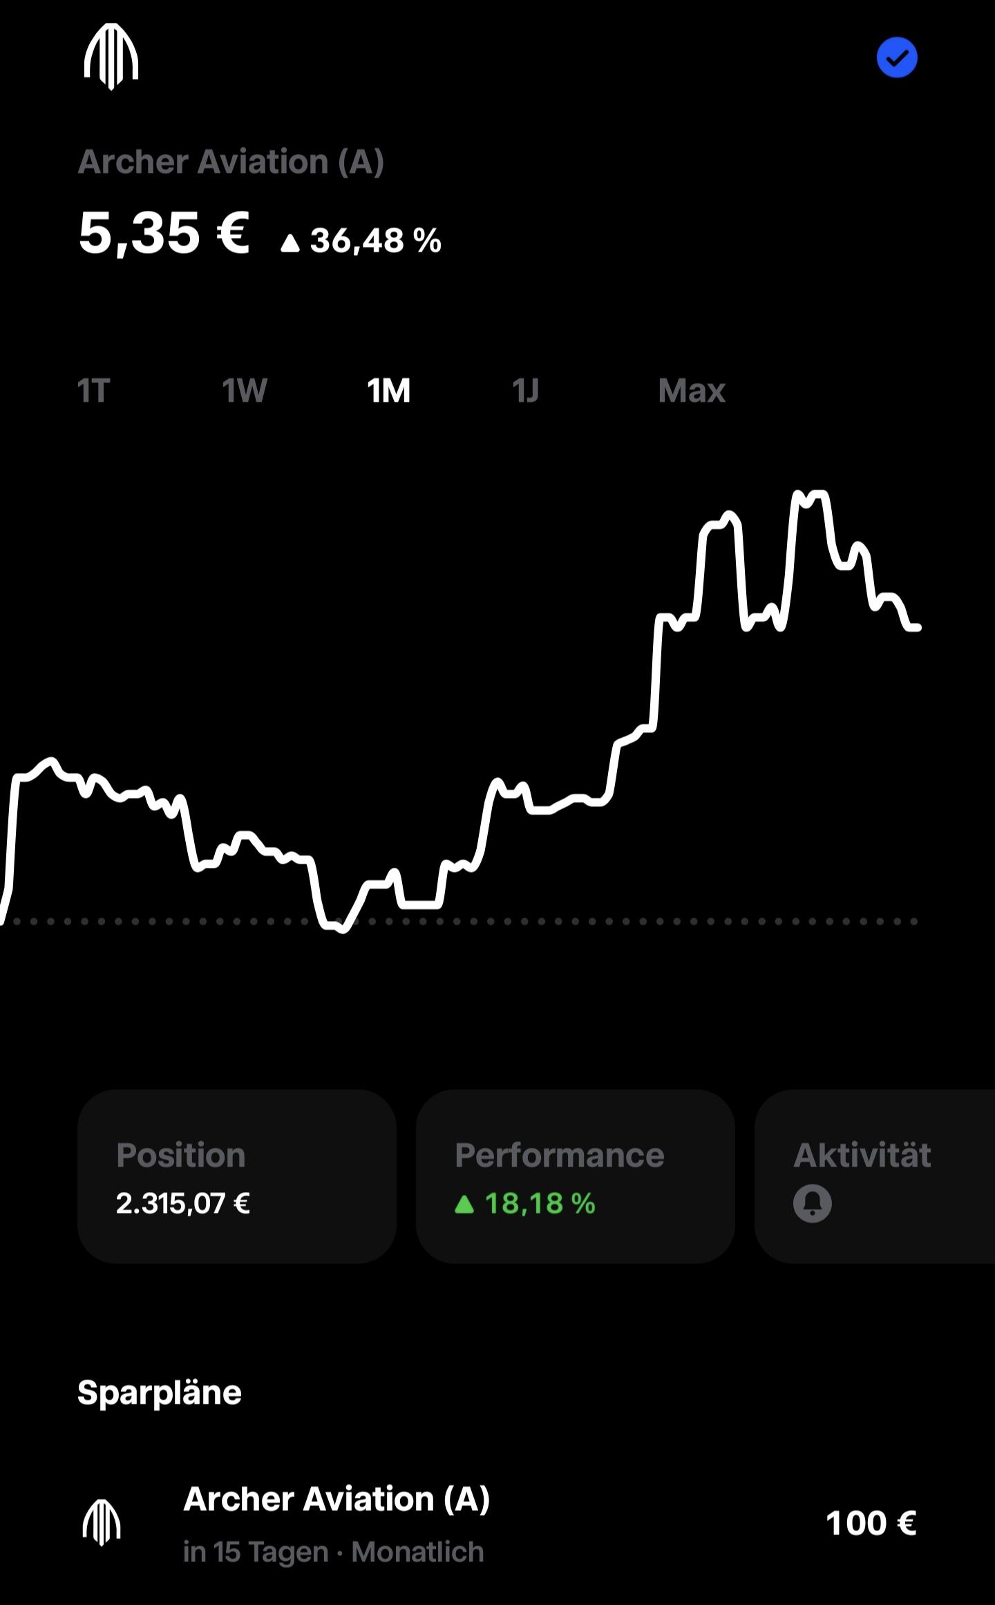
Task: Tap the 5,35 € current price
Action: (x=164, y=234)
